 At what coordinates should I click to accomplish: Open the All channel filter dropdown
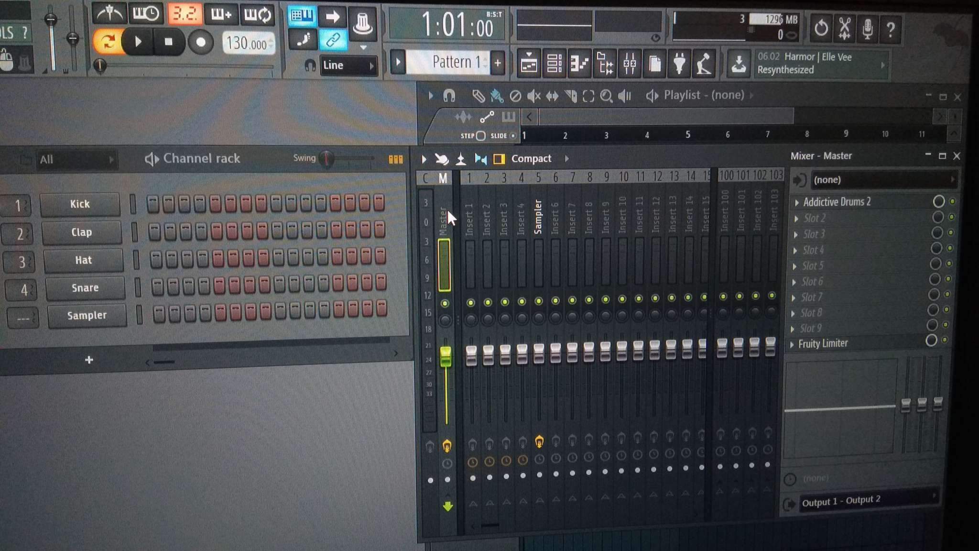coord(76,160)
